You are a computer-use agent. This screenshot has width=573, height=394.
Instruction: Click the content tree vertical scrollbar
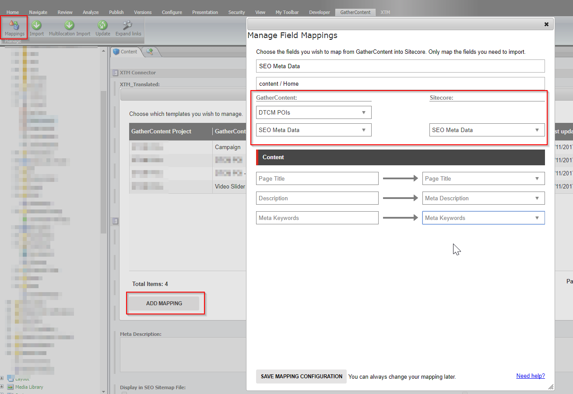103,162
